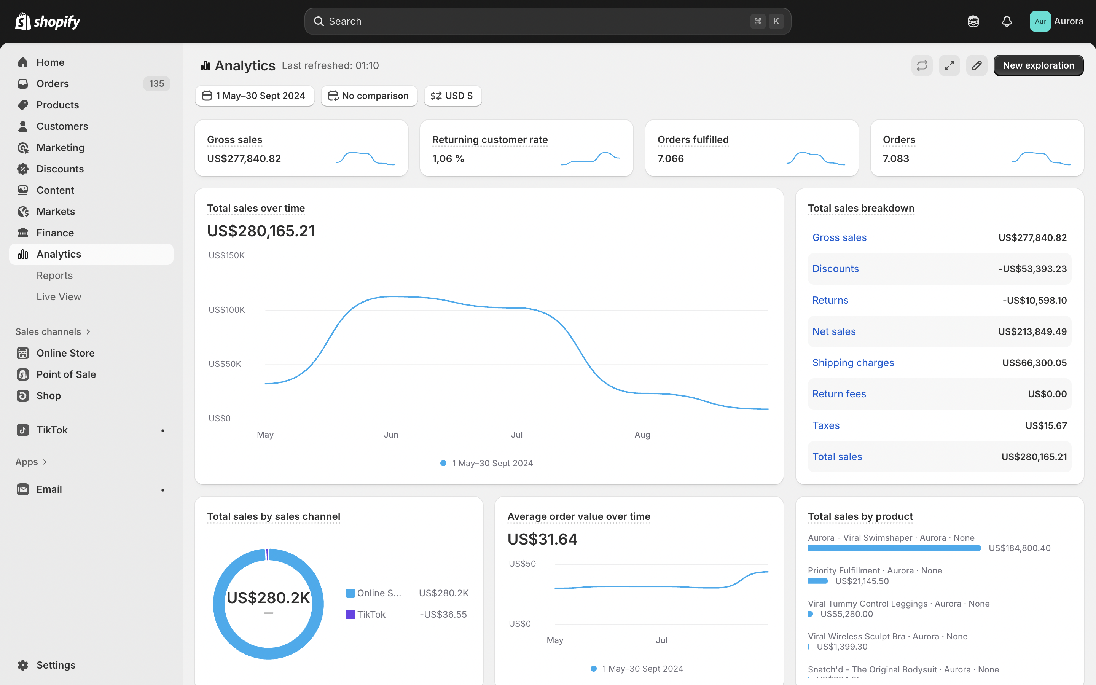Open the 1 May–30 Sept 2024 date picker
The image size is (1096, 685).
tap(255, 96)
